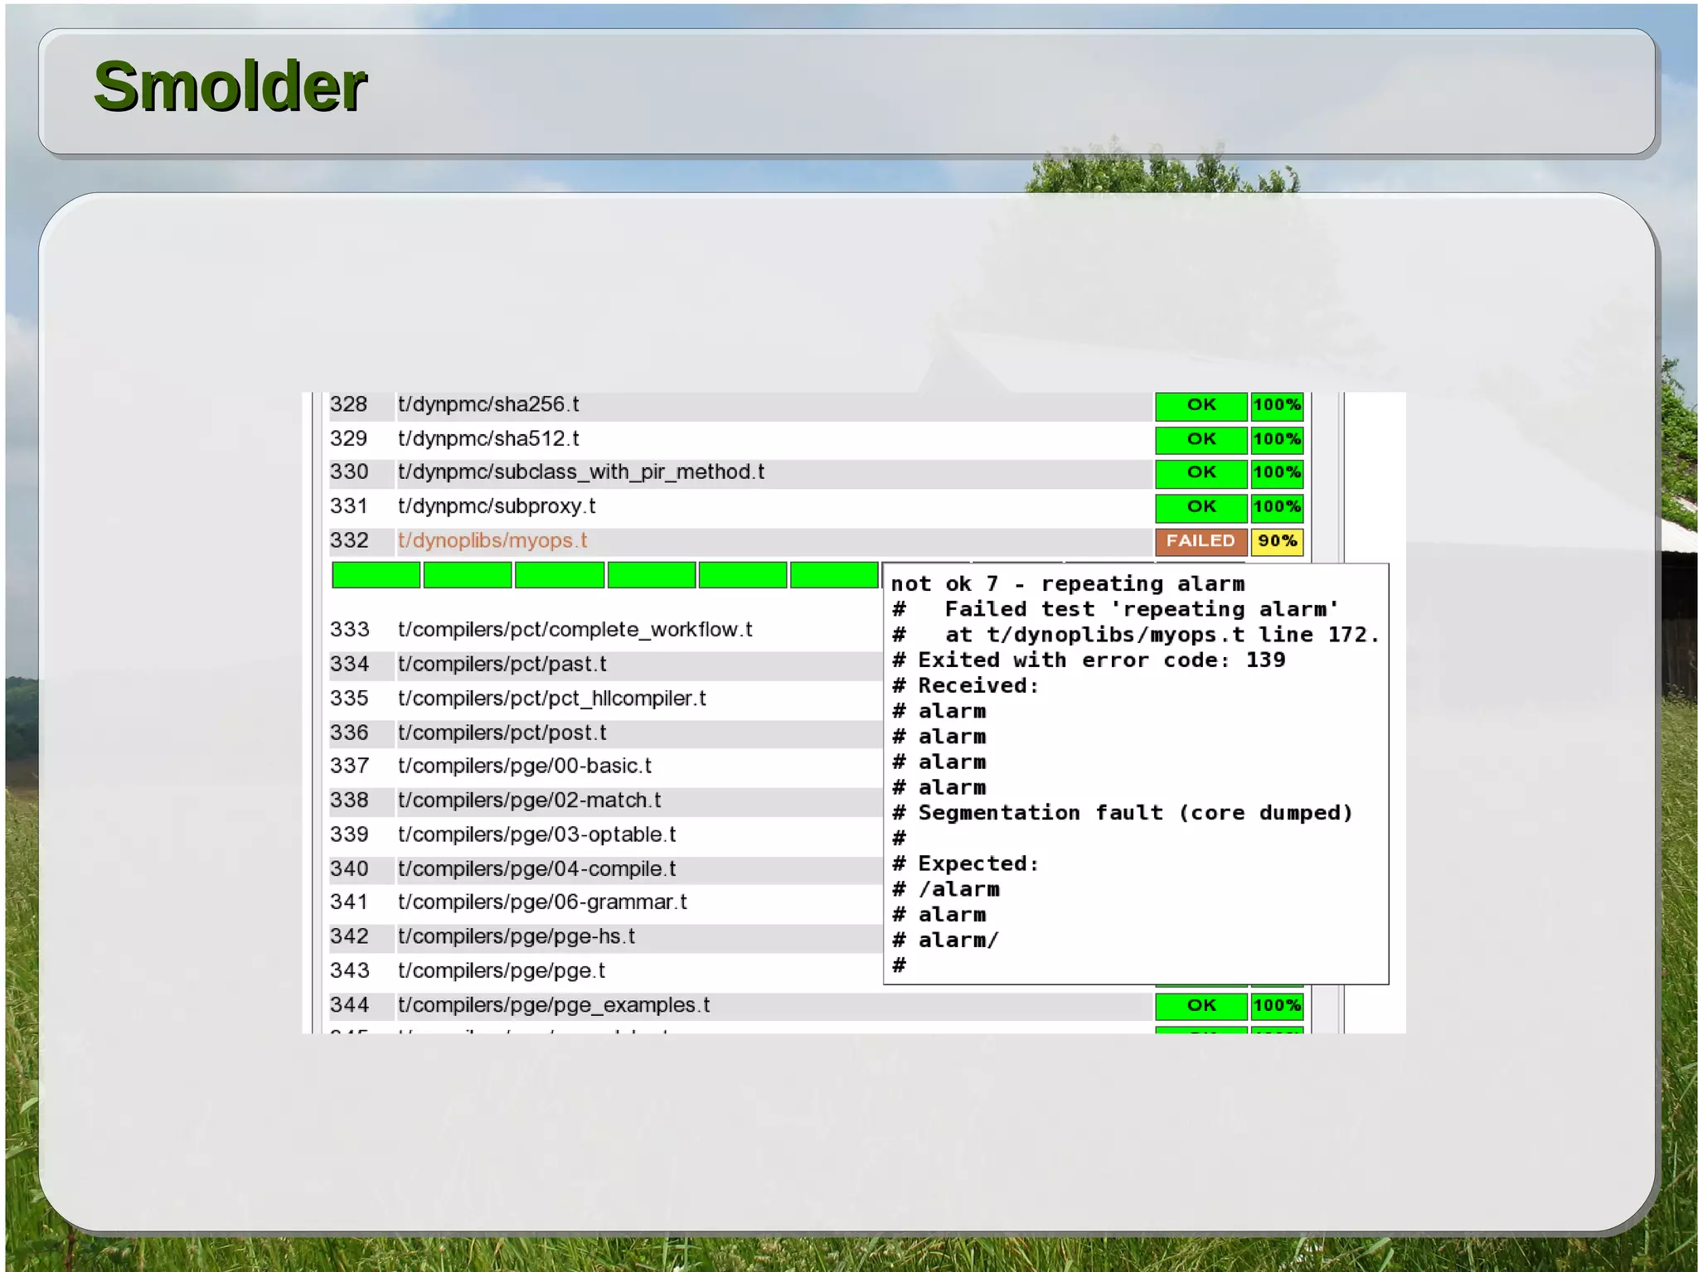
Task: Click the Smolder slide title
Action: [230, 87]
